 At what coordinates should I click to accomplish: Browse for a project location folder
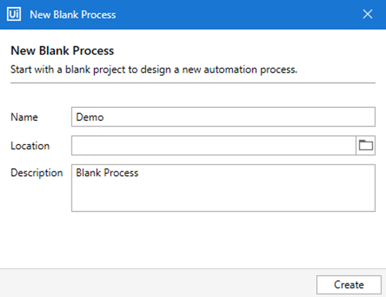pyautogui.click(x=365, y=146)
